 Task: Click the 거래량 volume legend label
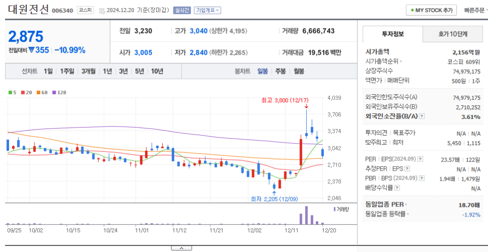point(341,209)
